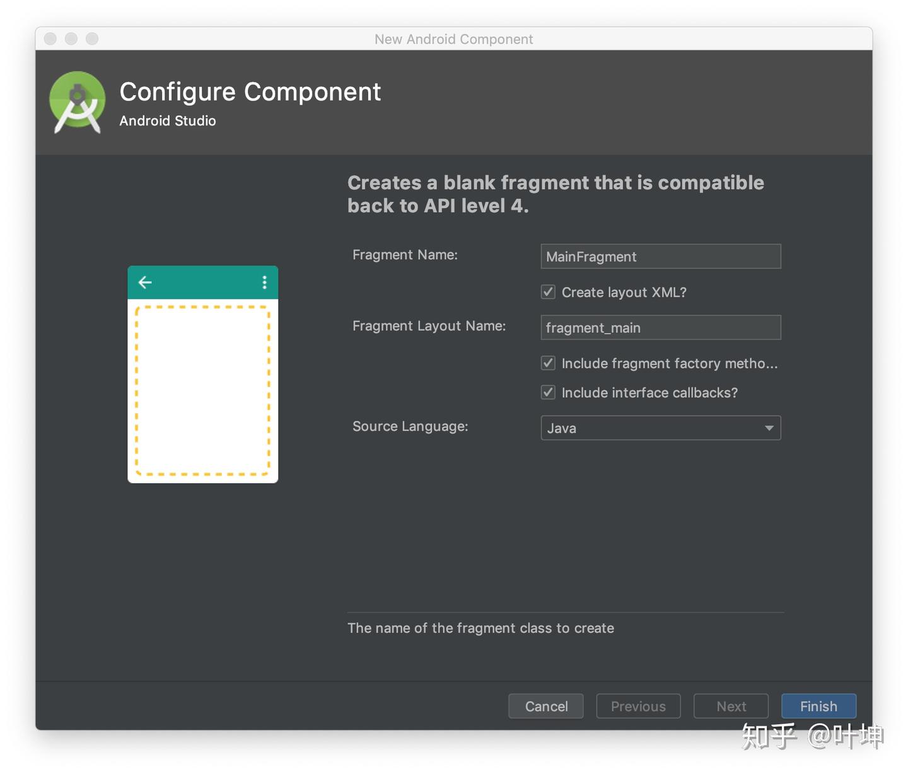Uncheck Include fragment factory methods option
The image size is (908, 774).
pos(549,363)
